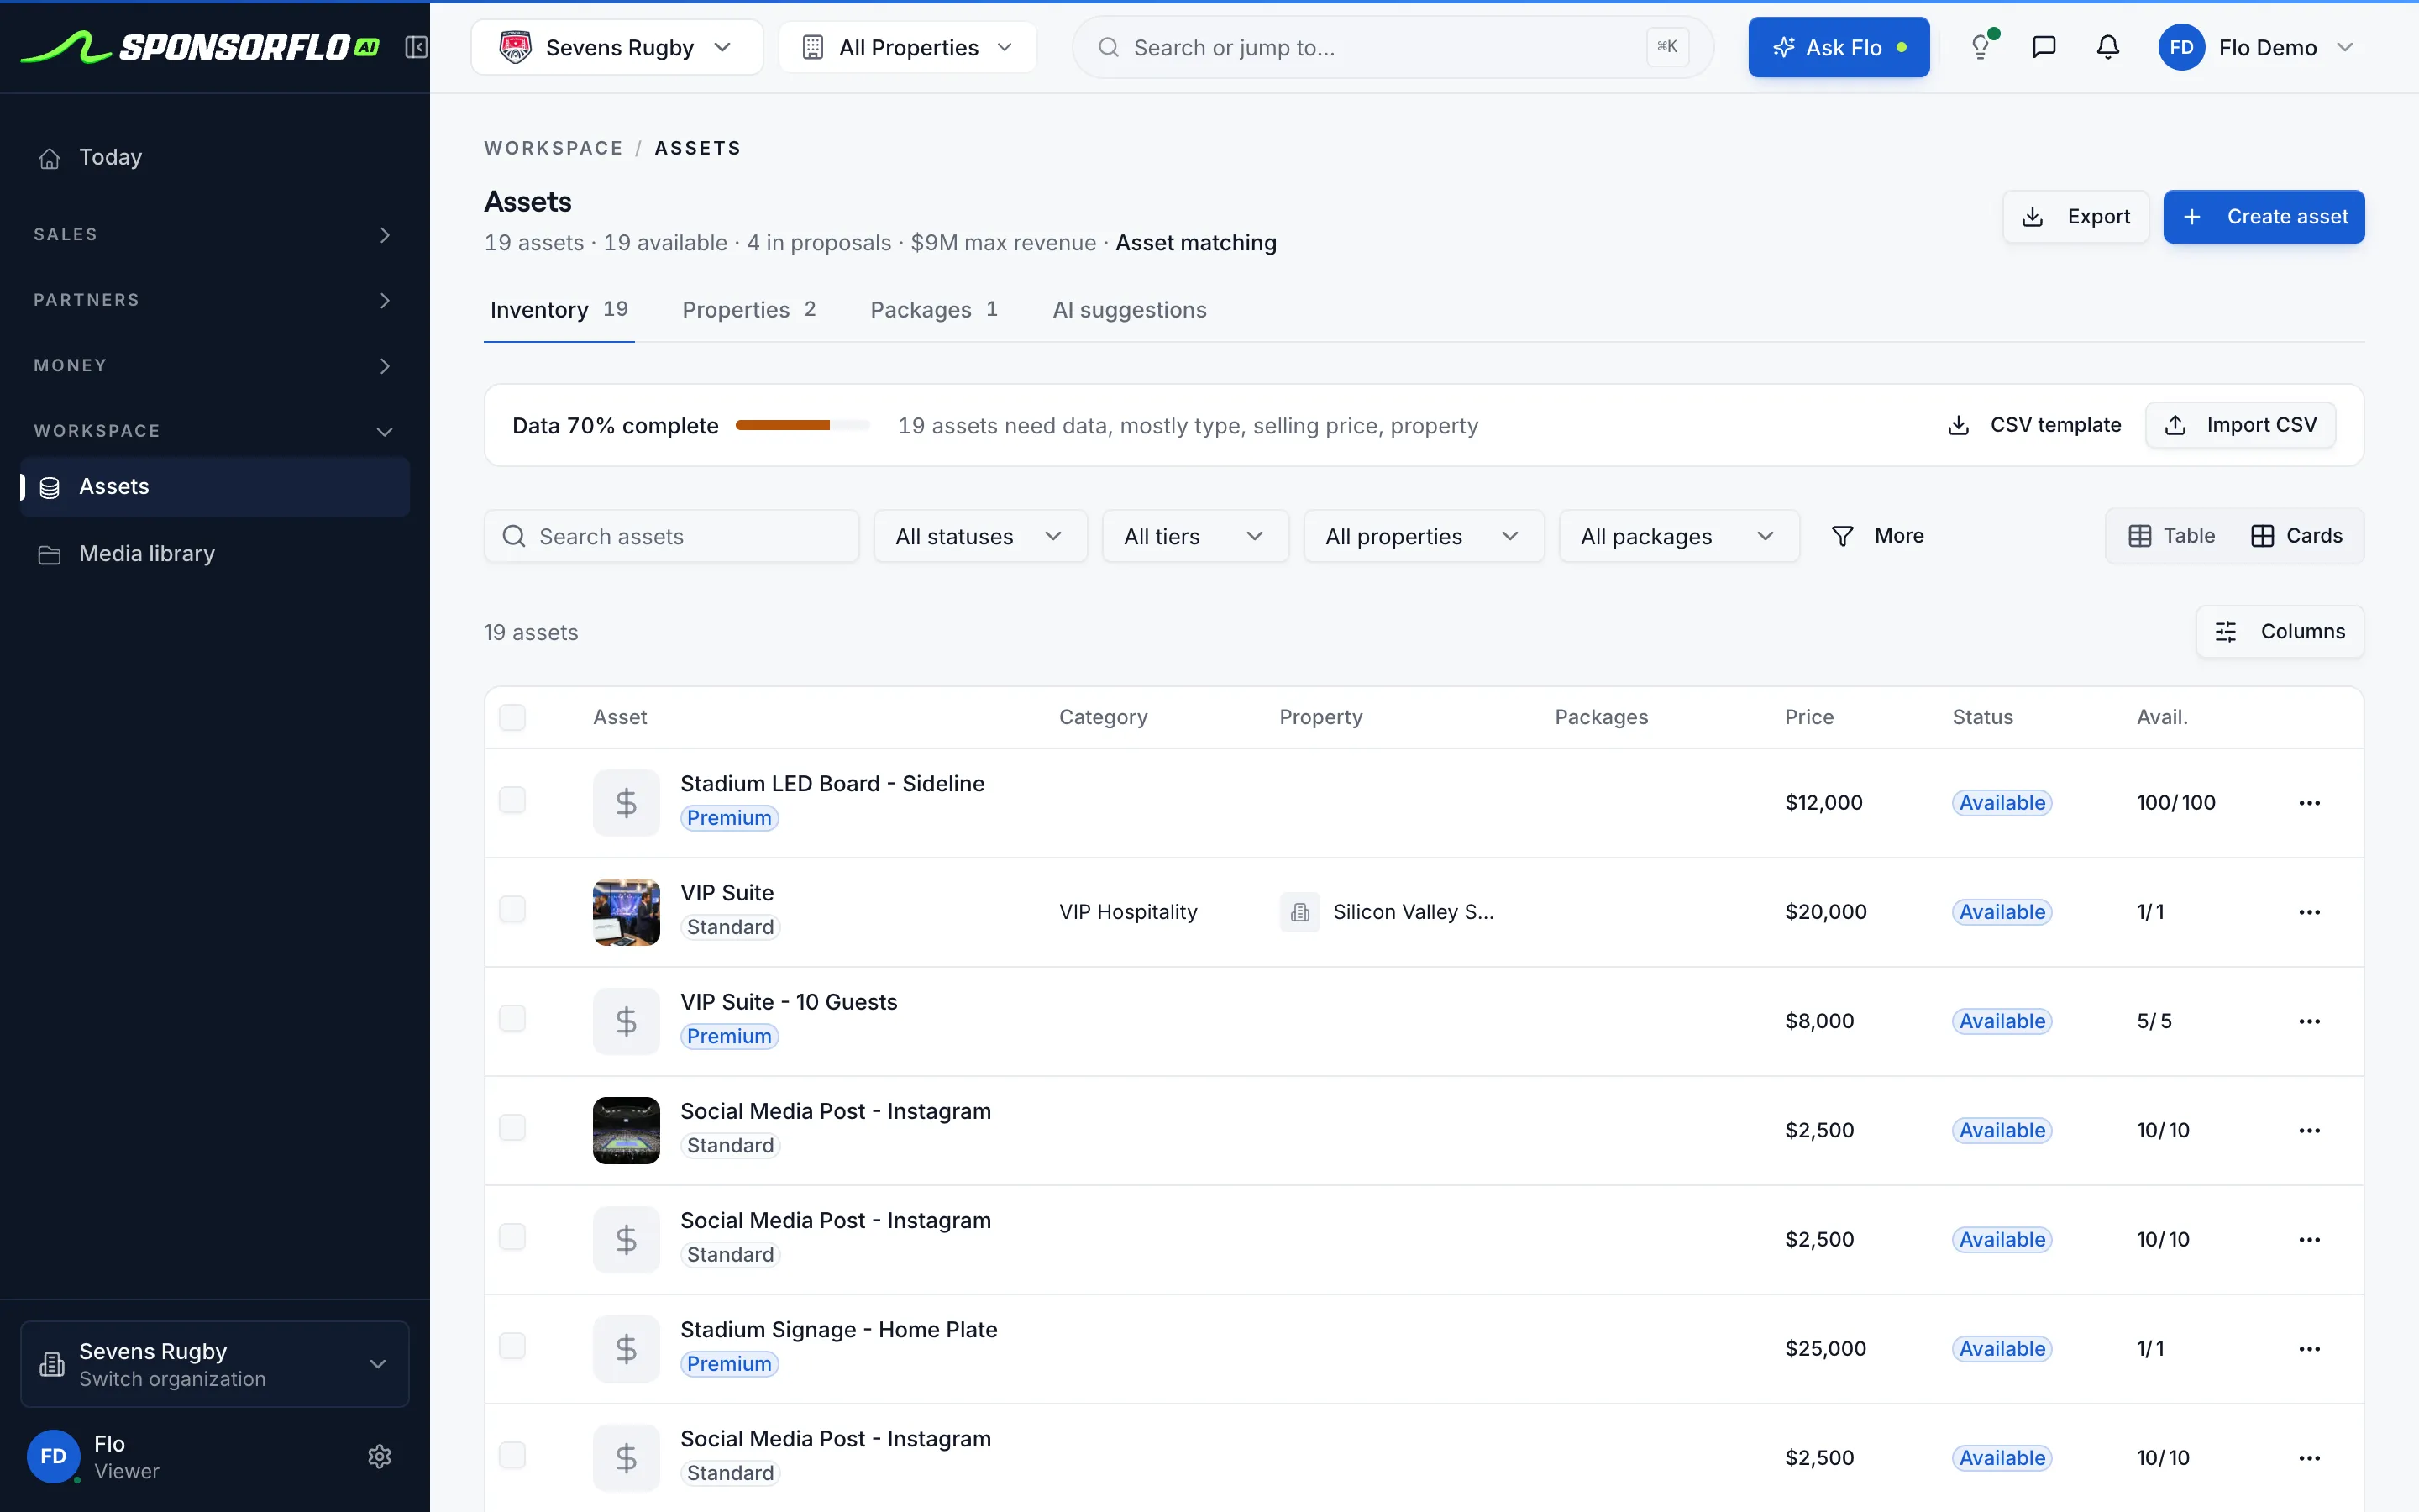Image resolution: width=2419 pixels, height=1512 pixels.
Task: Open the AI suggestions tab
Action: [1130, 310]
